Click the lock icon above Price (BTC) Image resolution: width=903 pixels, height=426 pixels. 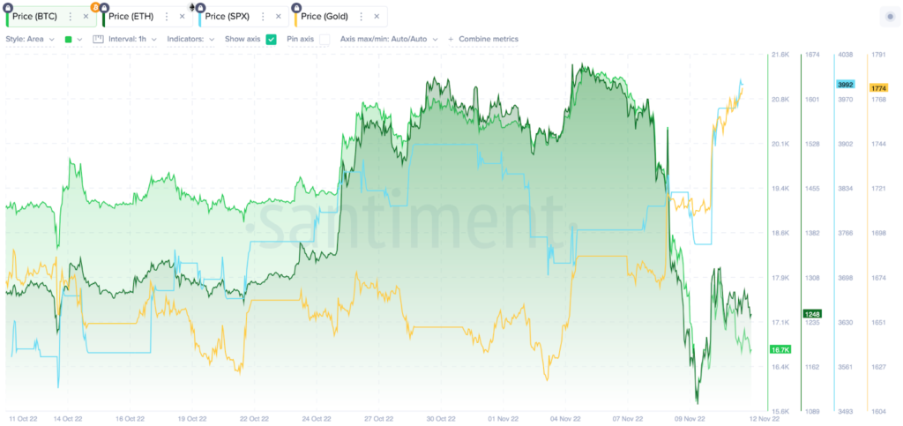9,7
